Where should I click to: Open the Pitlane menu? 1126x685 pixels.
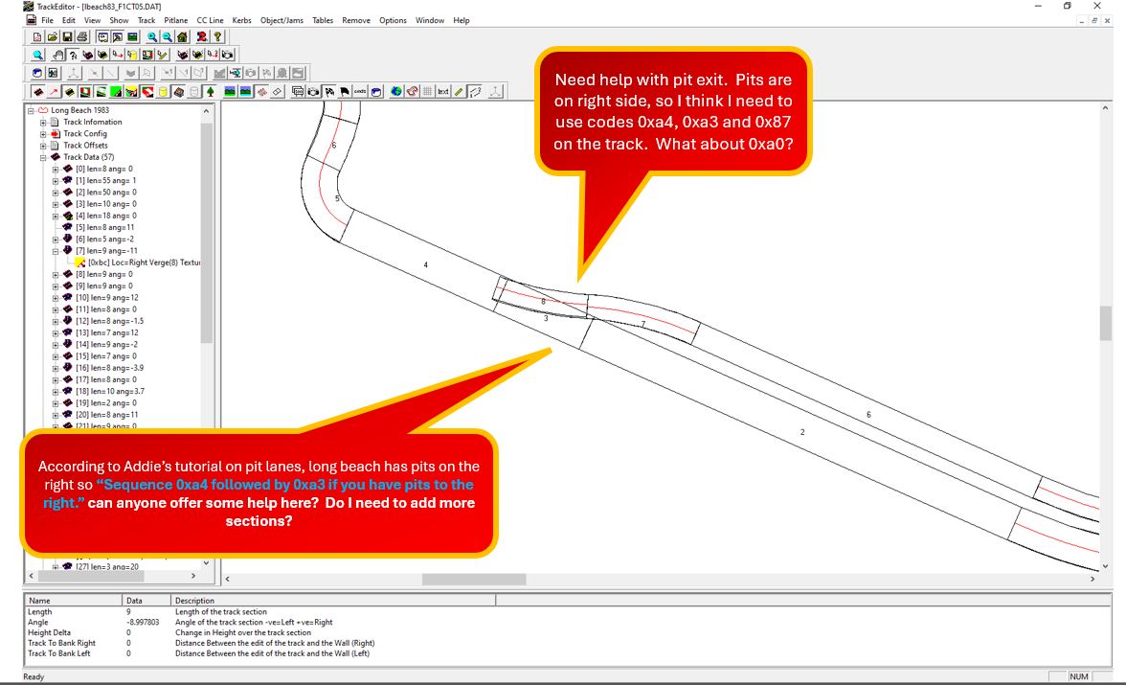(x=175, y=20)
